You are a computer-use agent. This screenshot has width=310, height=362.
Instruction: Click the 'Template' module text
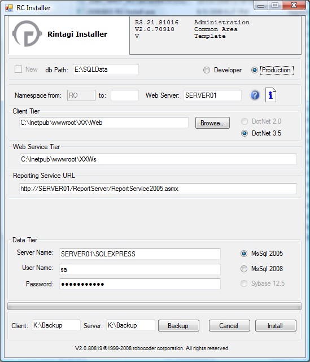click(210, 36)
